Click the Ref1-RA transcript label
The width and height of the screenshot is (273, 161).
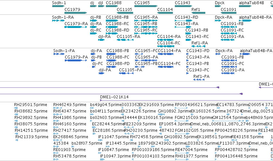tap(200, 43)
